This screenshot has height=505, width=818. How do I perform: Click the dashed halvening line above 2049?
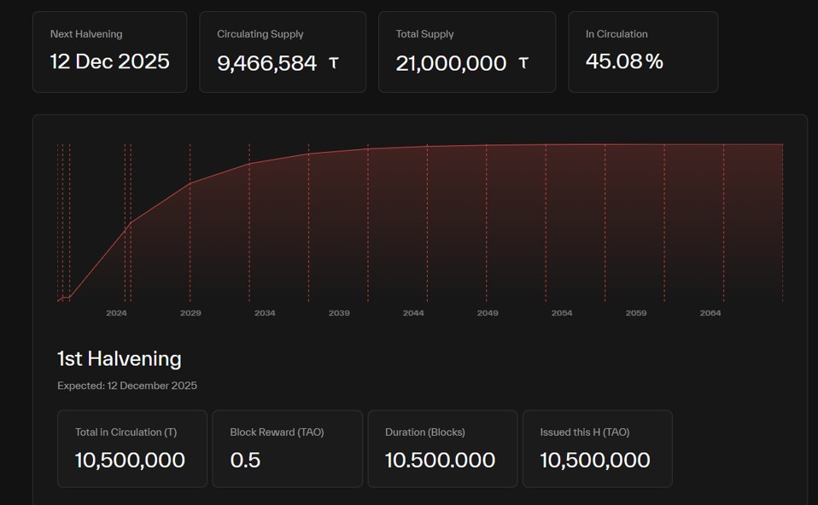pos(487,222)
